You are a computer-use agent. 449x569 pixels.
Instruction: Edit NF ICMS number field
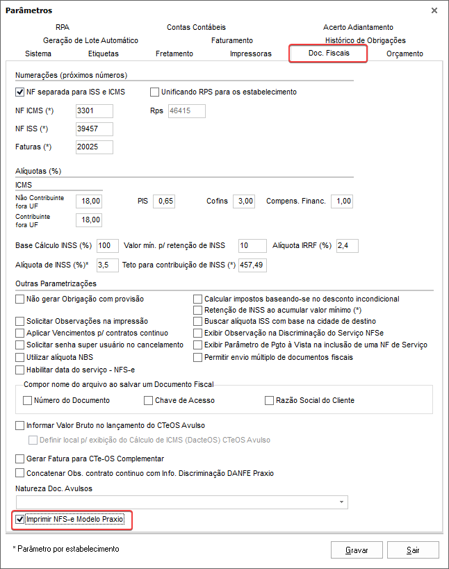95,111
